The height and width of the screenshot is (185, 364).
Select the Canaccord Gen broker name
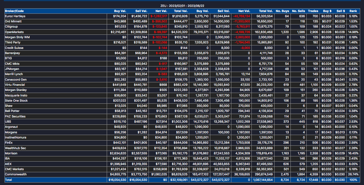coord(16,80)
